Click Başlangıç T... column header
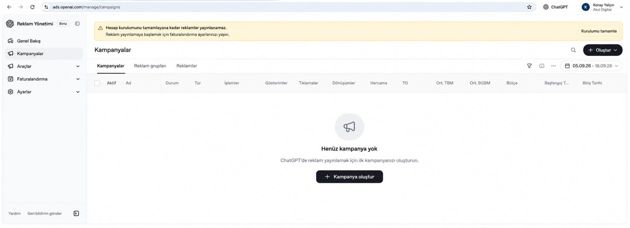 556,83
